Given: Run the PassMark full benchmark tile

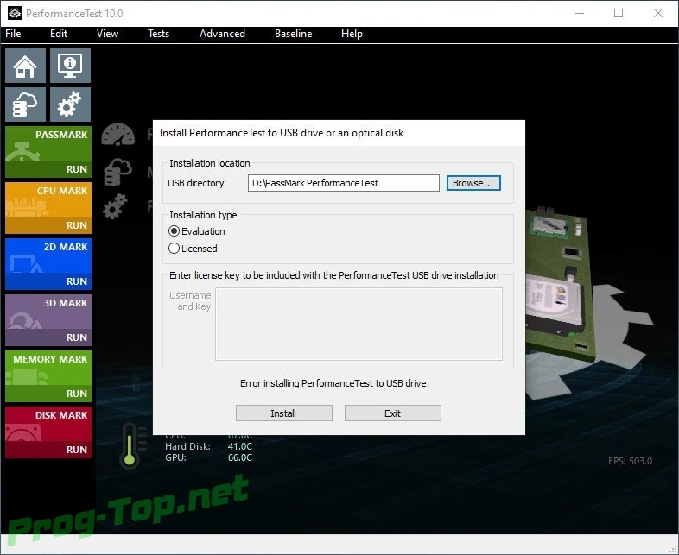Looking at the screenshot, I should tap(48, 152).
